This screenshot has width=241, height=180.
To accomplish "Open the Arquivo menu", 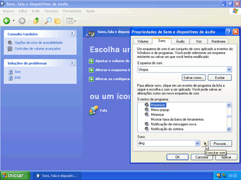I will tap(9, 11).
